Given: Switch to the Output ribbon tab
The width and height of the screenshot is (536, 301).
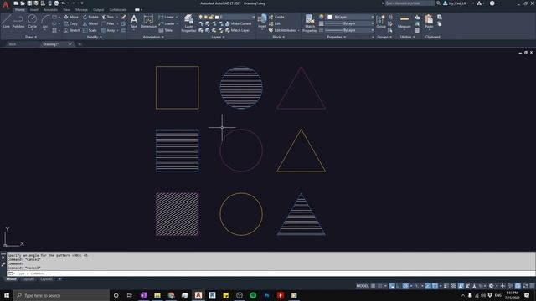Looking at the screenshot, I should point(98,10).
